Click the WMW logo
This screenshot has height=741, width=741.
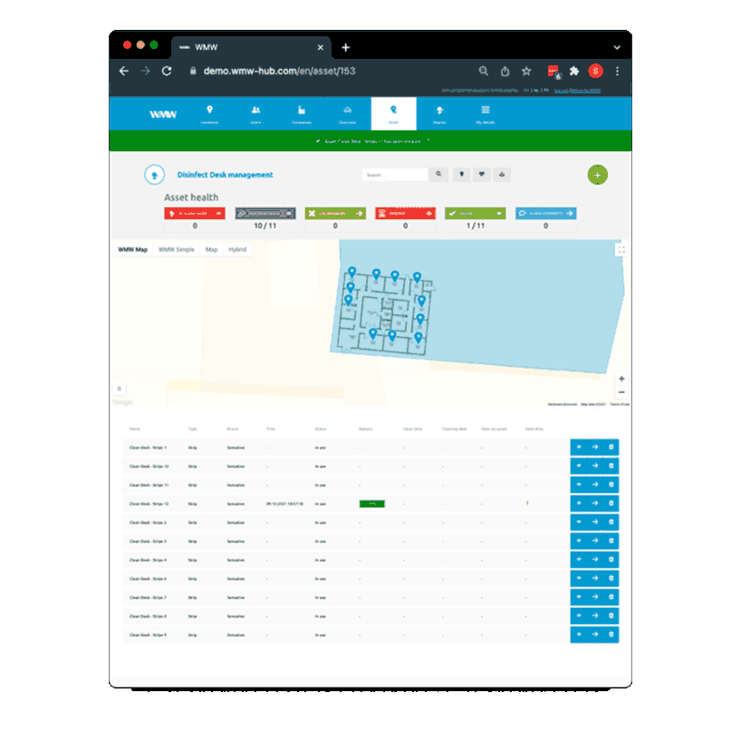[163, 114]
